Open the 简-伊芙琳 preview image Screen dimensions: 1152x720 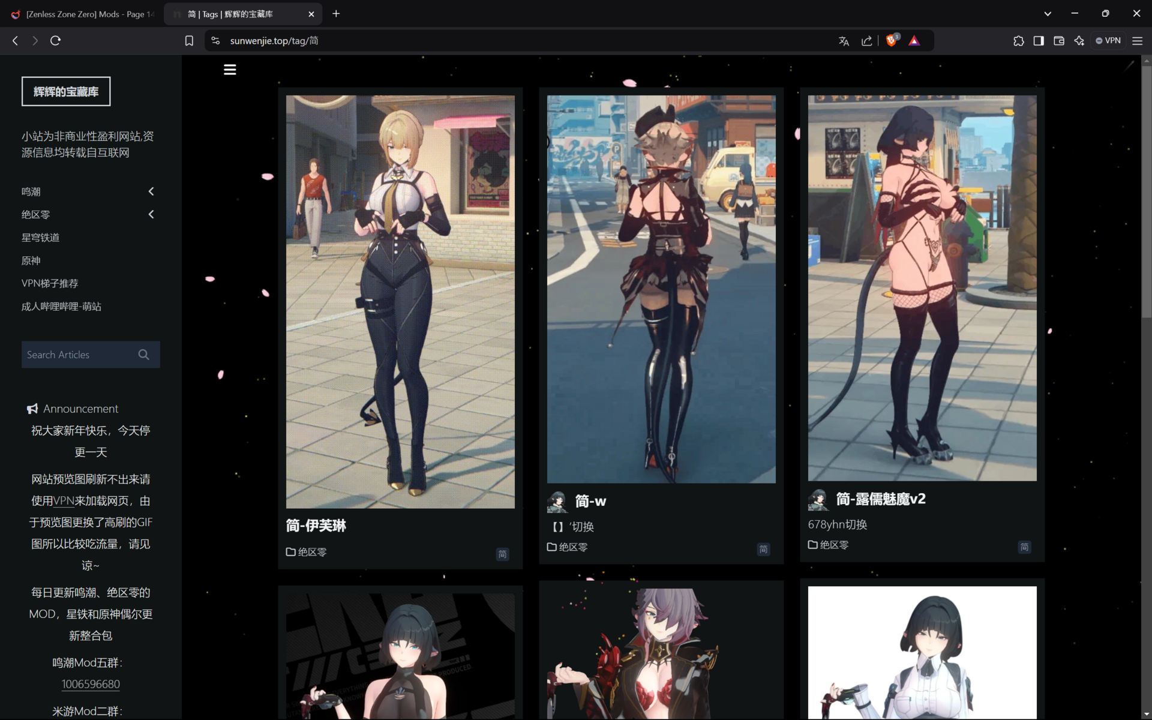(x=400, y=302)
